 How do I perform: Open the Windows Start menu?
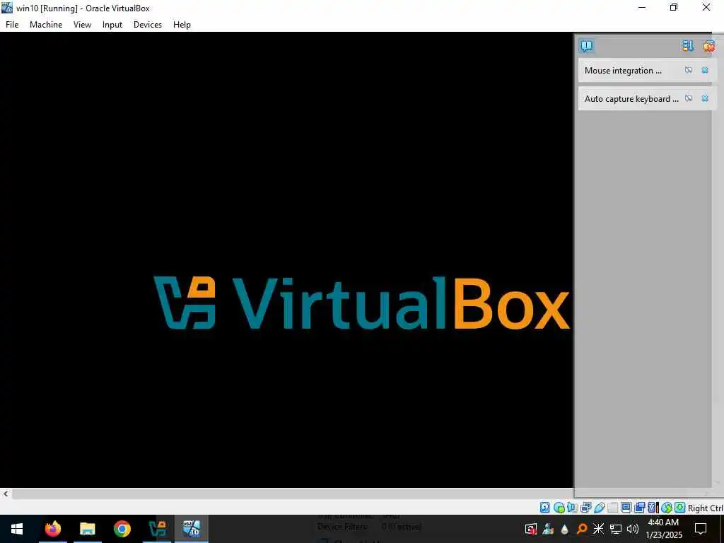[17, 529]
